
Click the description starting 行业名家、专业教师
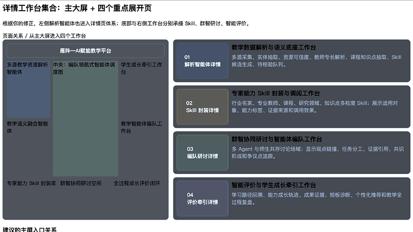point(315,106)
